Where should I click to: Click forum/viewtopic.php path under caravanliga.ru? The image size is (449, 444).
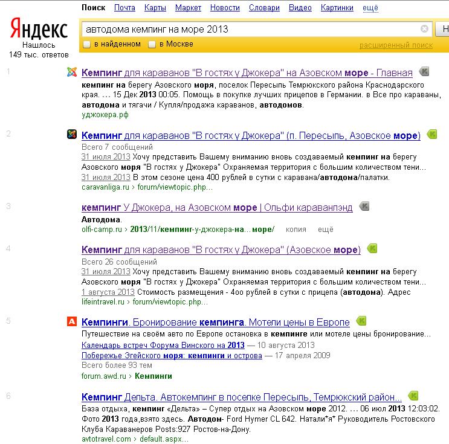[175, 187]
